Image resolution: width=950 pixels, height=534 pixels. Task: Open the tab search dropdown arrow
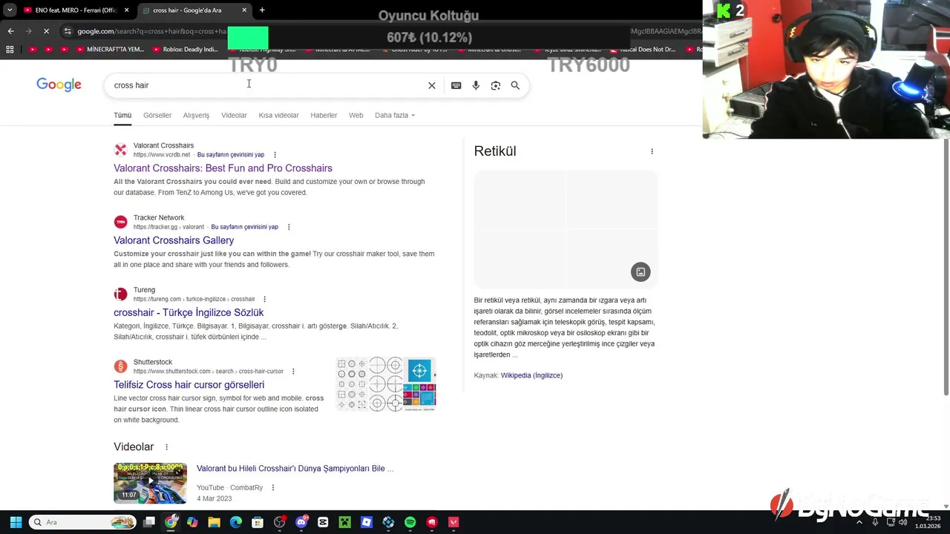click(x=8, y=10)
